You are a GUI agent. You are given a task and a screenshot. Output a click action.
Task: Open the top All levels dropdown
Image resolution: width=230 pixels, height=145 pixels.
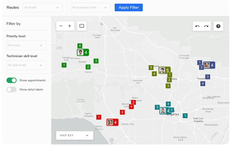[43, 7]
